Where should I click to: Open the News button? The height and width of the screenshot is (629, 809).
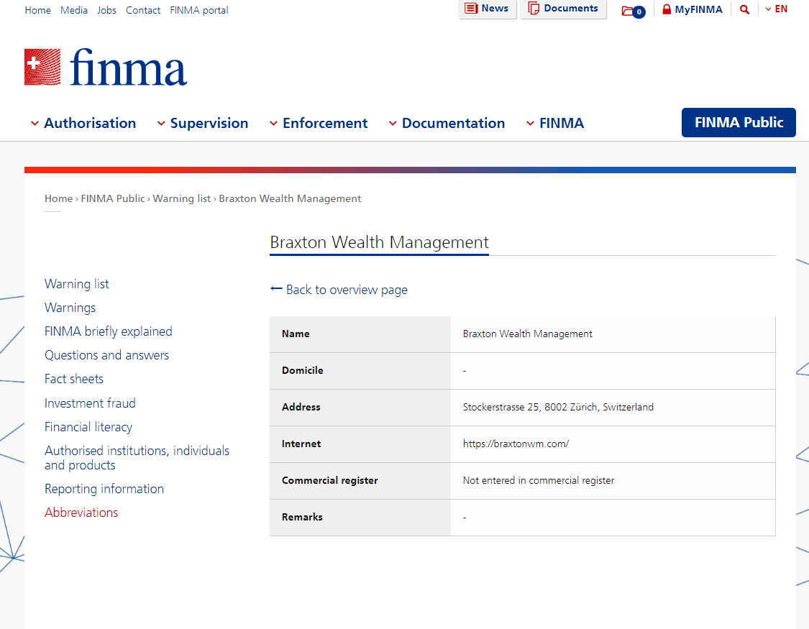(487, 9)
